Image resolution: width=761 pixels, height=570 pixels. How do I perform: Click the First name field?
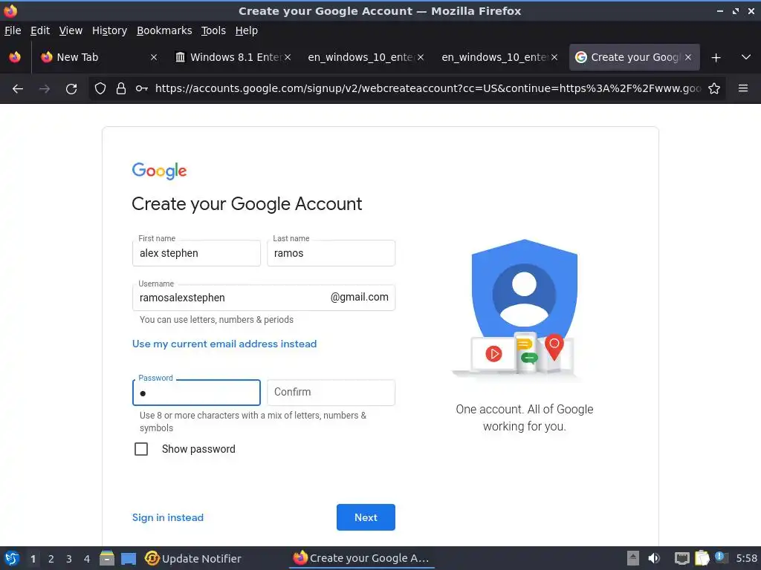click(196, 253)
